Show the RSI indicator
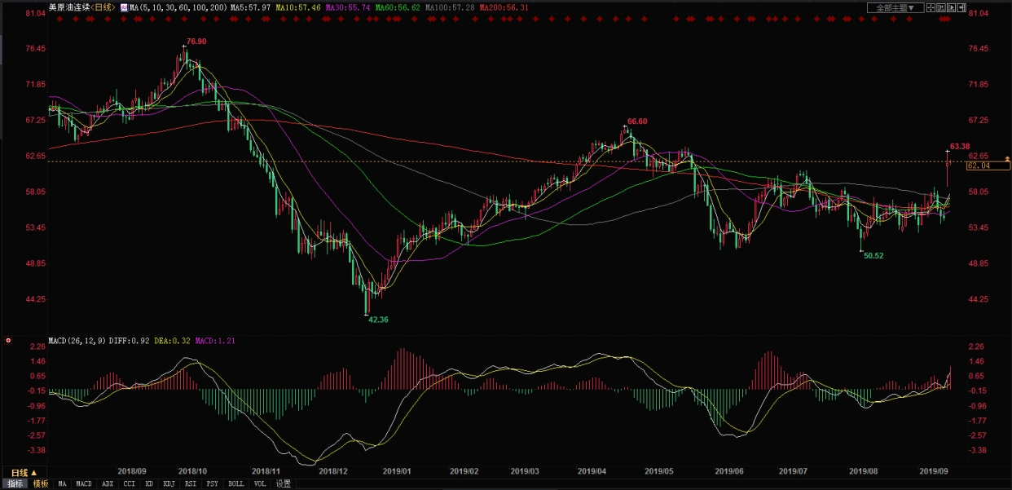 click(191, 483)
